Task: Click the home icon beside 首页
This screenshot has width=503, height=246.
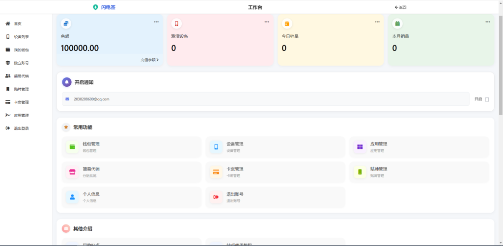Action: 8,24
